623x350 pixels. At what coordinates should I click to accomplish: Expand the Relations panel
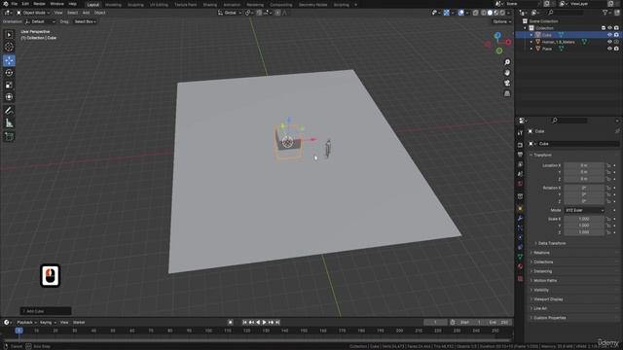click(x=541, y=253)
